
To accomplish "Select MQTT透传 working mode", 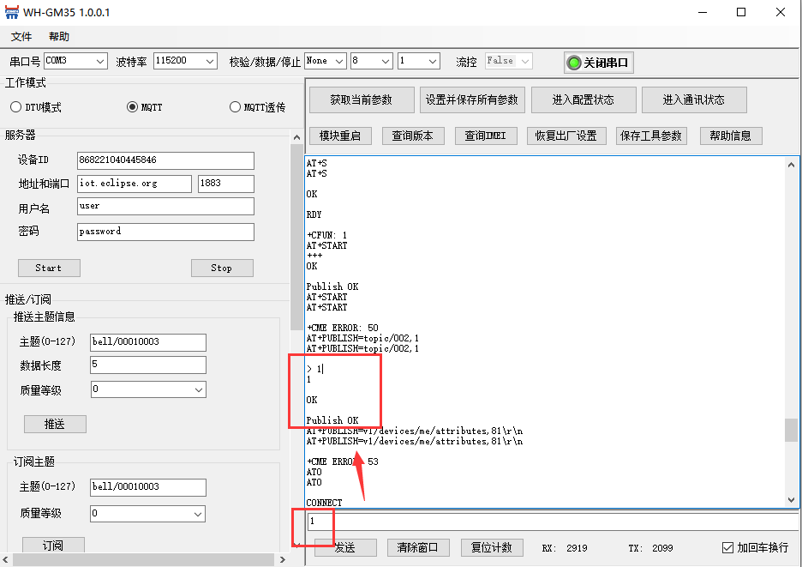I will click(x=236, y=107).
